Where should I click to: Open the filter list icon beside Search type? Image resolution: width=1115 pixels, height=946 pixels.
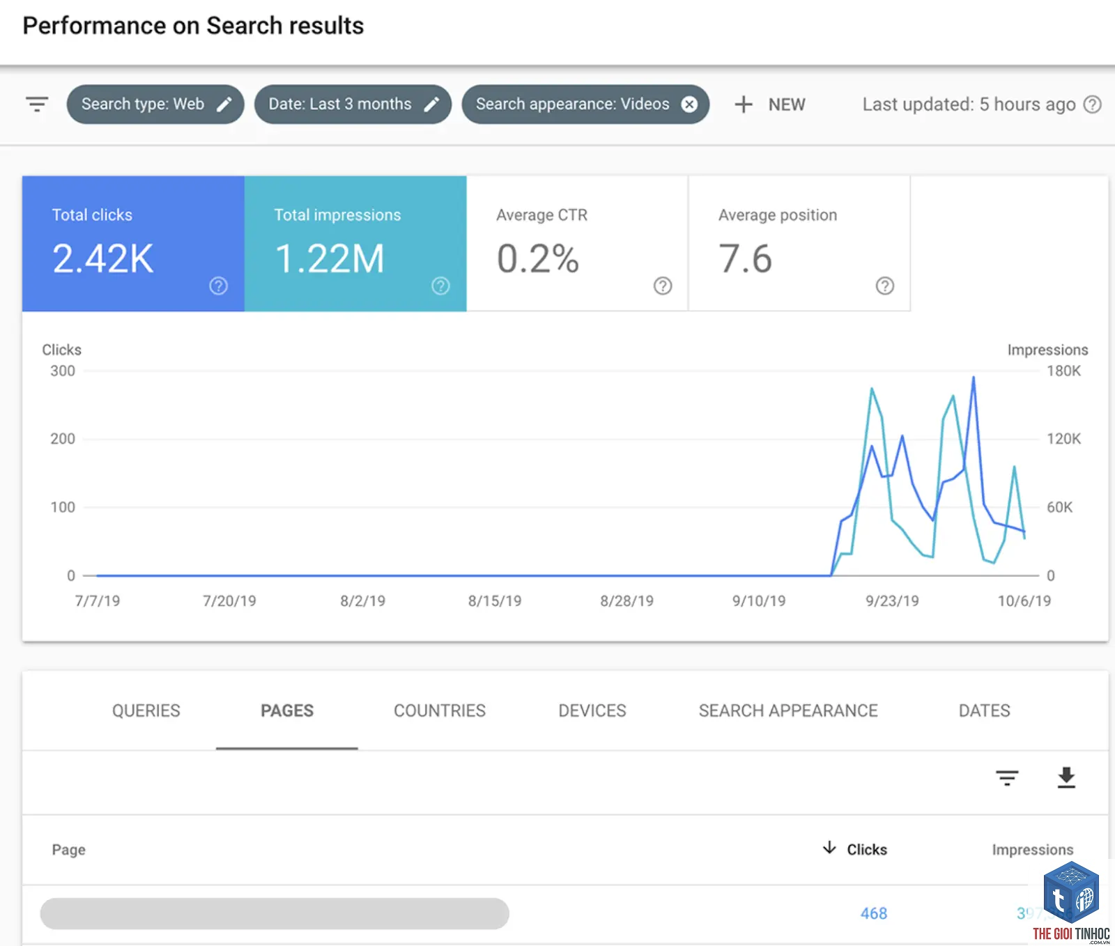[x=37, y=104]
